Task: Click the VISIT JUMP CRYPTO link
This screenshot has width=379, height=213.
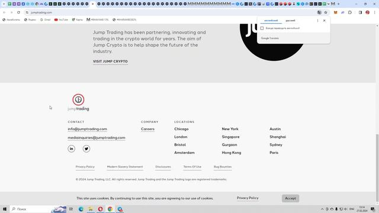Action: [110, 62]
